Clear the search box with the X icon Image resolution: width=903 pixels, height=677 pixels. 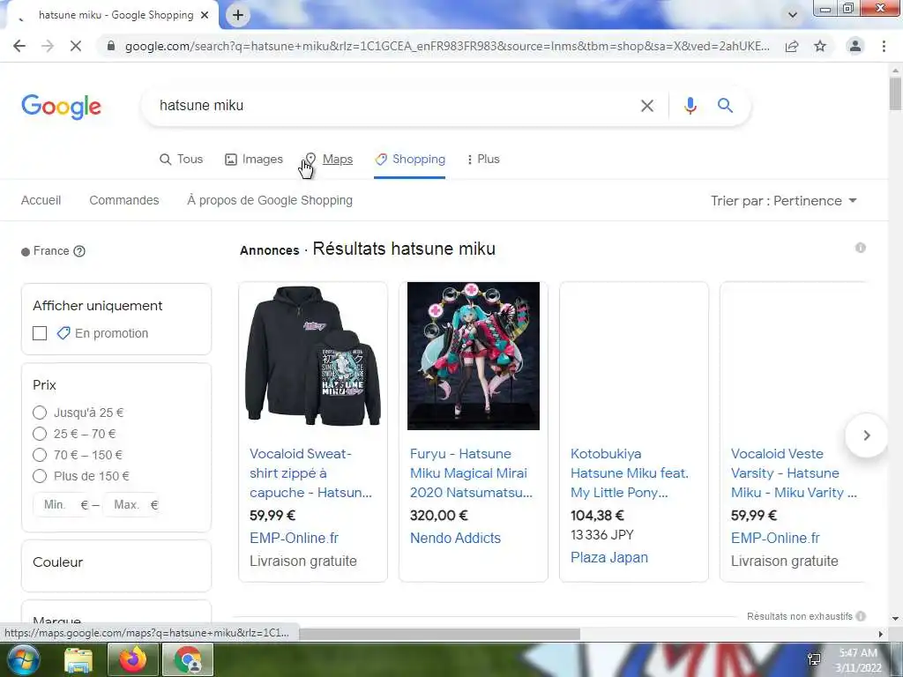pyautogui.click(x=647, y=106)
